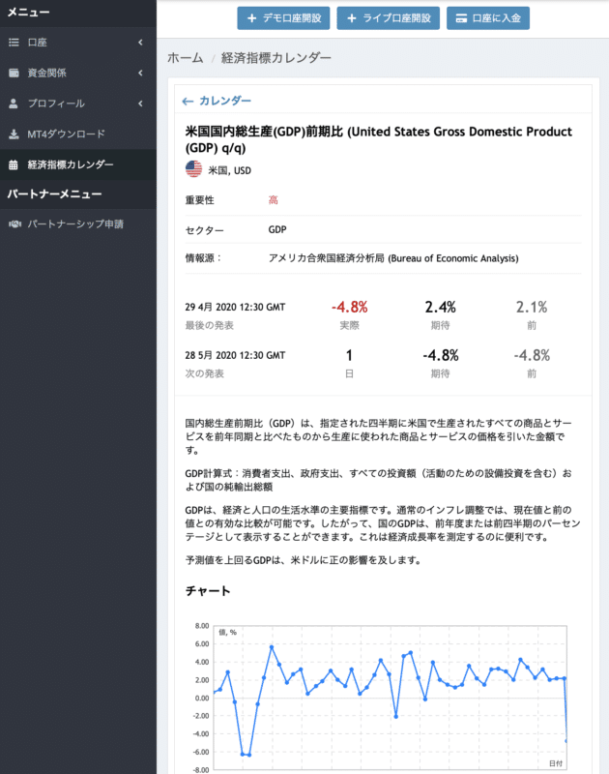Click the importance value 高
609x774 pixels.
274,200
